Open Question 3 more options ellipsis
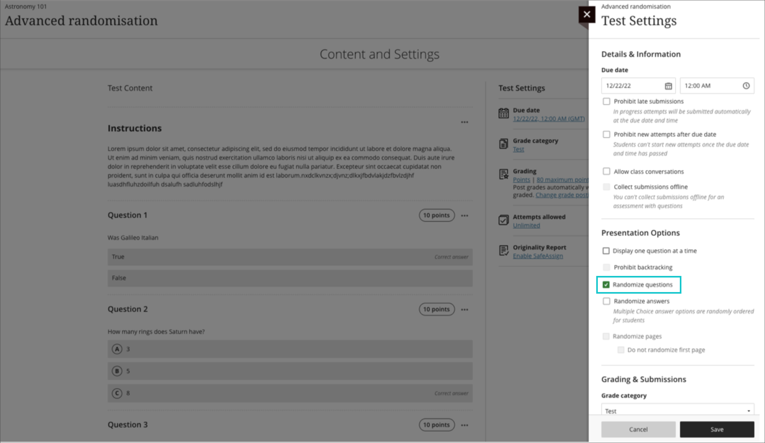 pos(464,425)
